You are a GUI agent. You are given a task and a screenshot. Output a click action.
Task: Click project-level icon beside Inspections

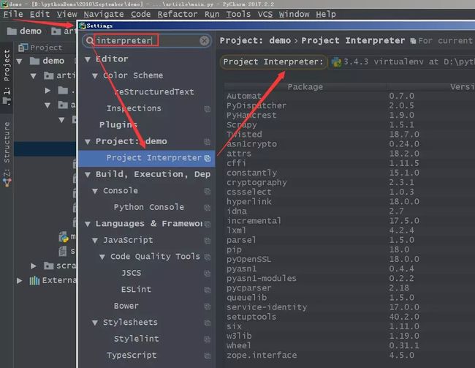coord(208,109)
